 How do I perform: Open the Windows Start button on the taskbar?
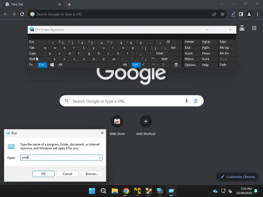[x=92, y=191]
